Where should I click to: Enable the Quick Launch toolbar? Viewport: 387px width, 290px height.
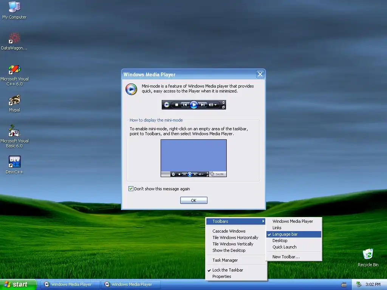point(294,247)
